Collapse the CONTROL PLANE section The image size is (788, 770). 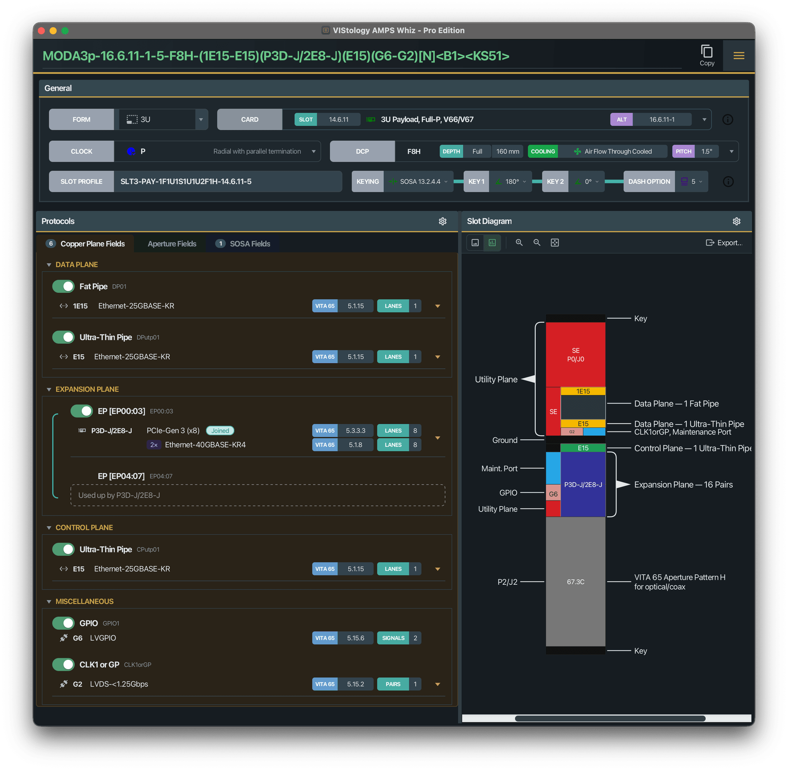(49, 528)
